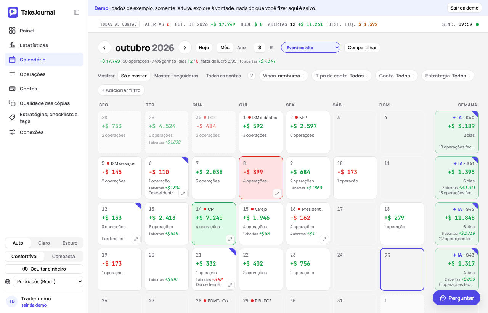Open Calendário in the sidebar

44,60
